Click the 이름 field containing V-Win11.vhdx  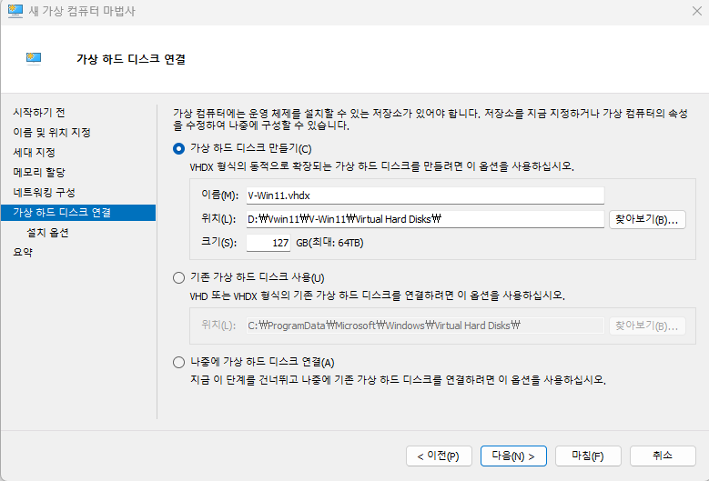pyautogui.click(x=425, y=195)
